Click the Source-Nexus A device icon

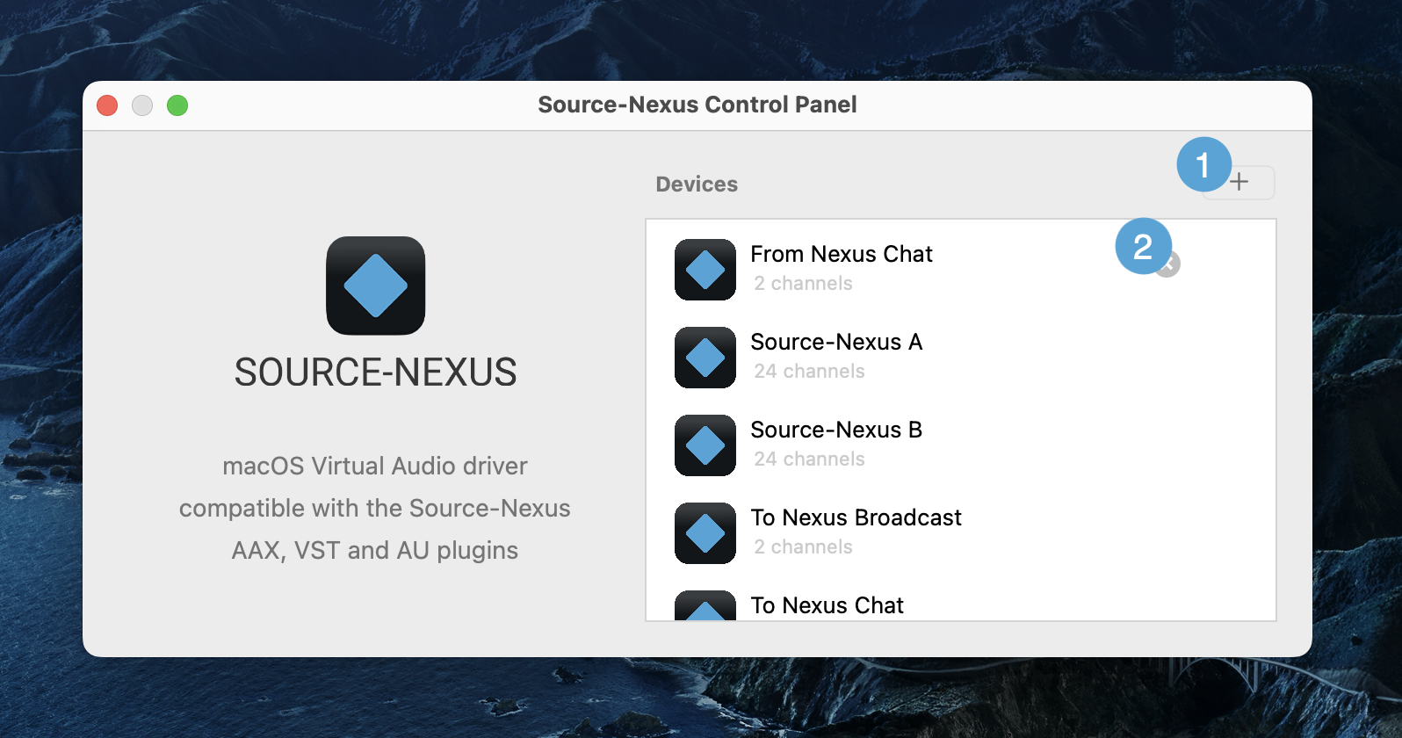pos(705,358)
